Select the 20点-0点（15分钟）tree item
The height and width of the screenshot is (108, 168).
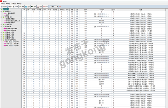click(x=12, y=44)
